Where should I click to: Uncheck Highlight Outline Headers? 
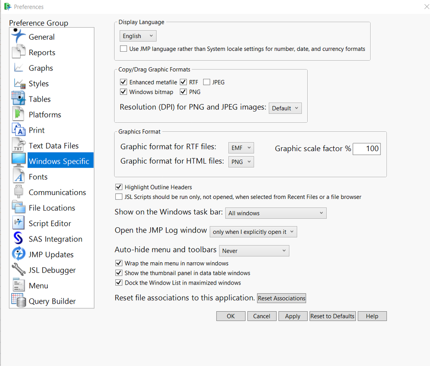tap(119, 187)
